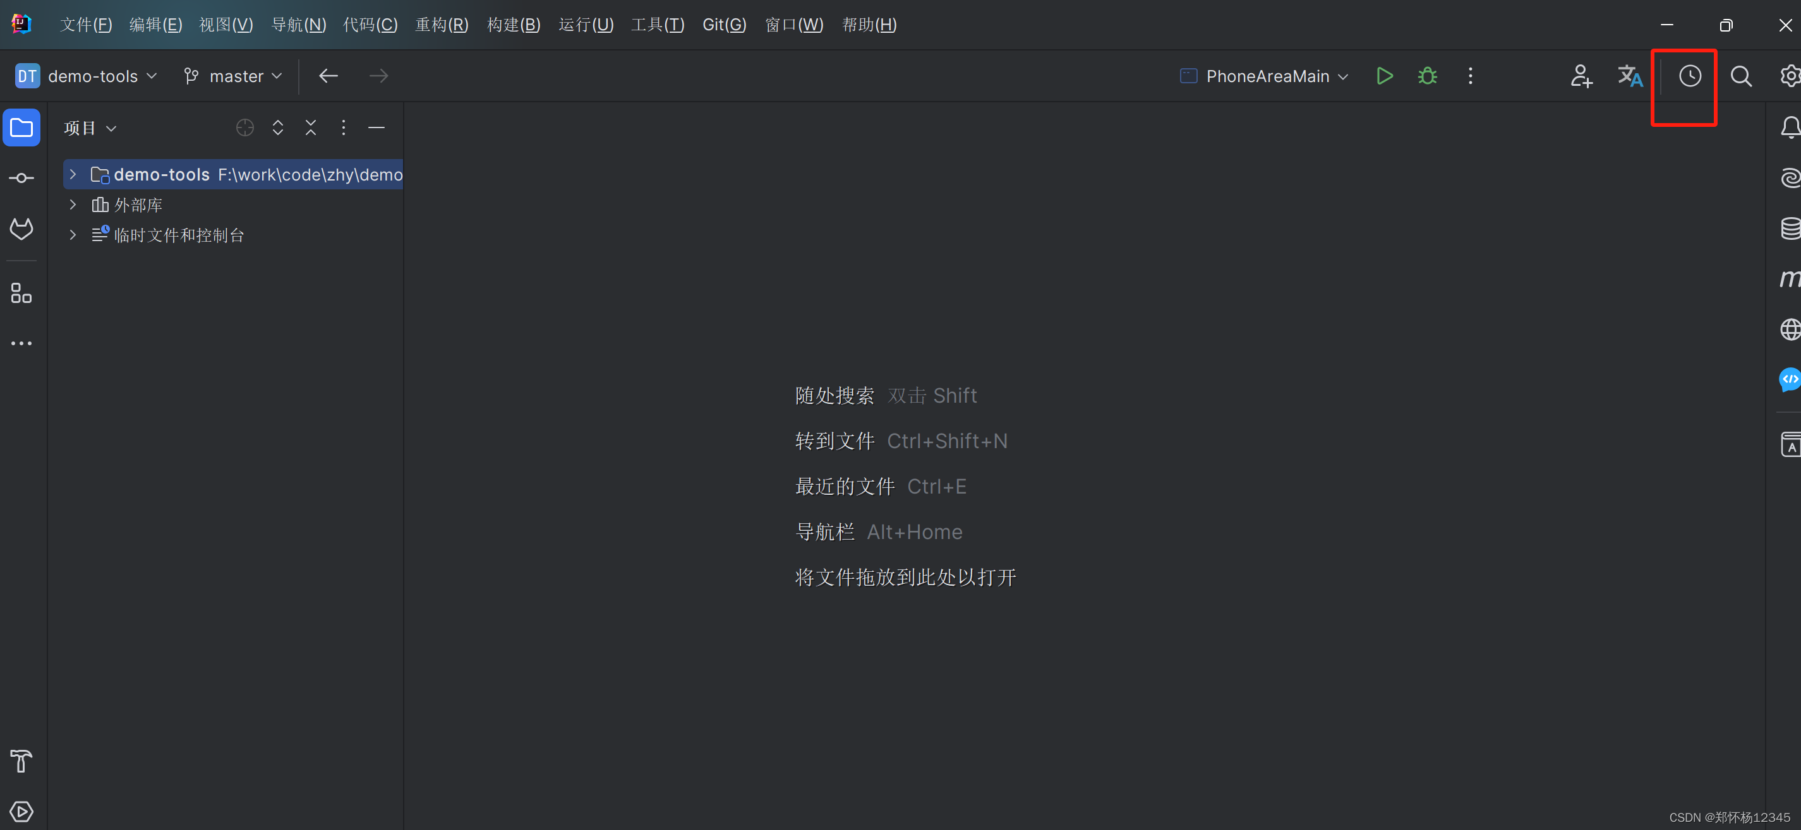Click the clock history icon in toolbar
This screenshot has width=1801, height=830.
1689,76
